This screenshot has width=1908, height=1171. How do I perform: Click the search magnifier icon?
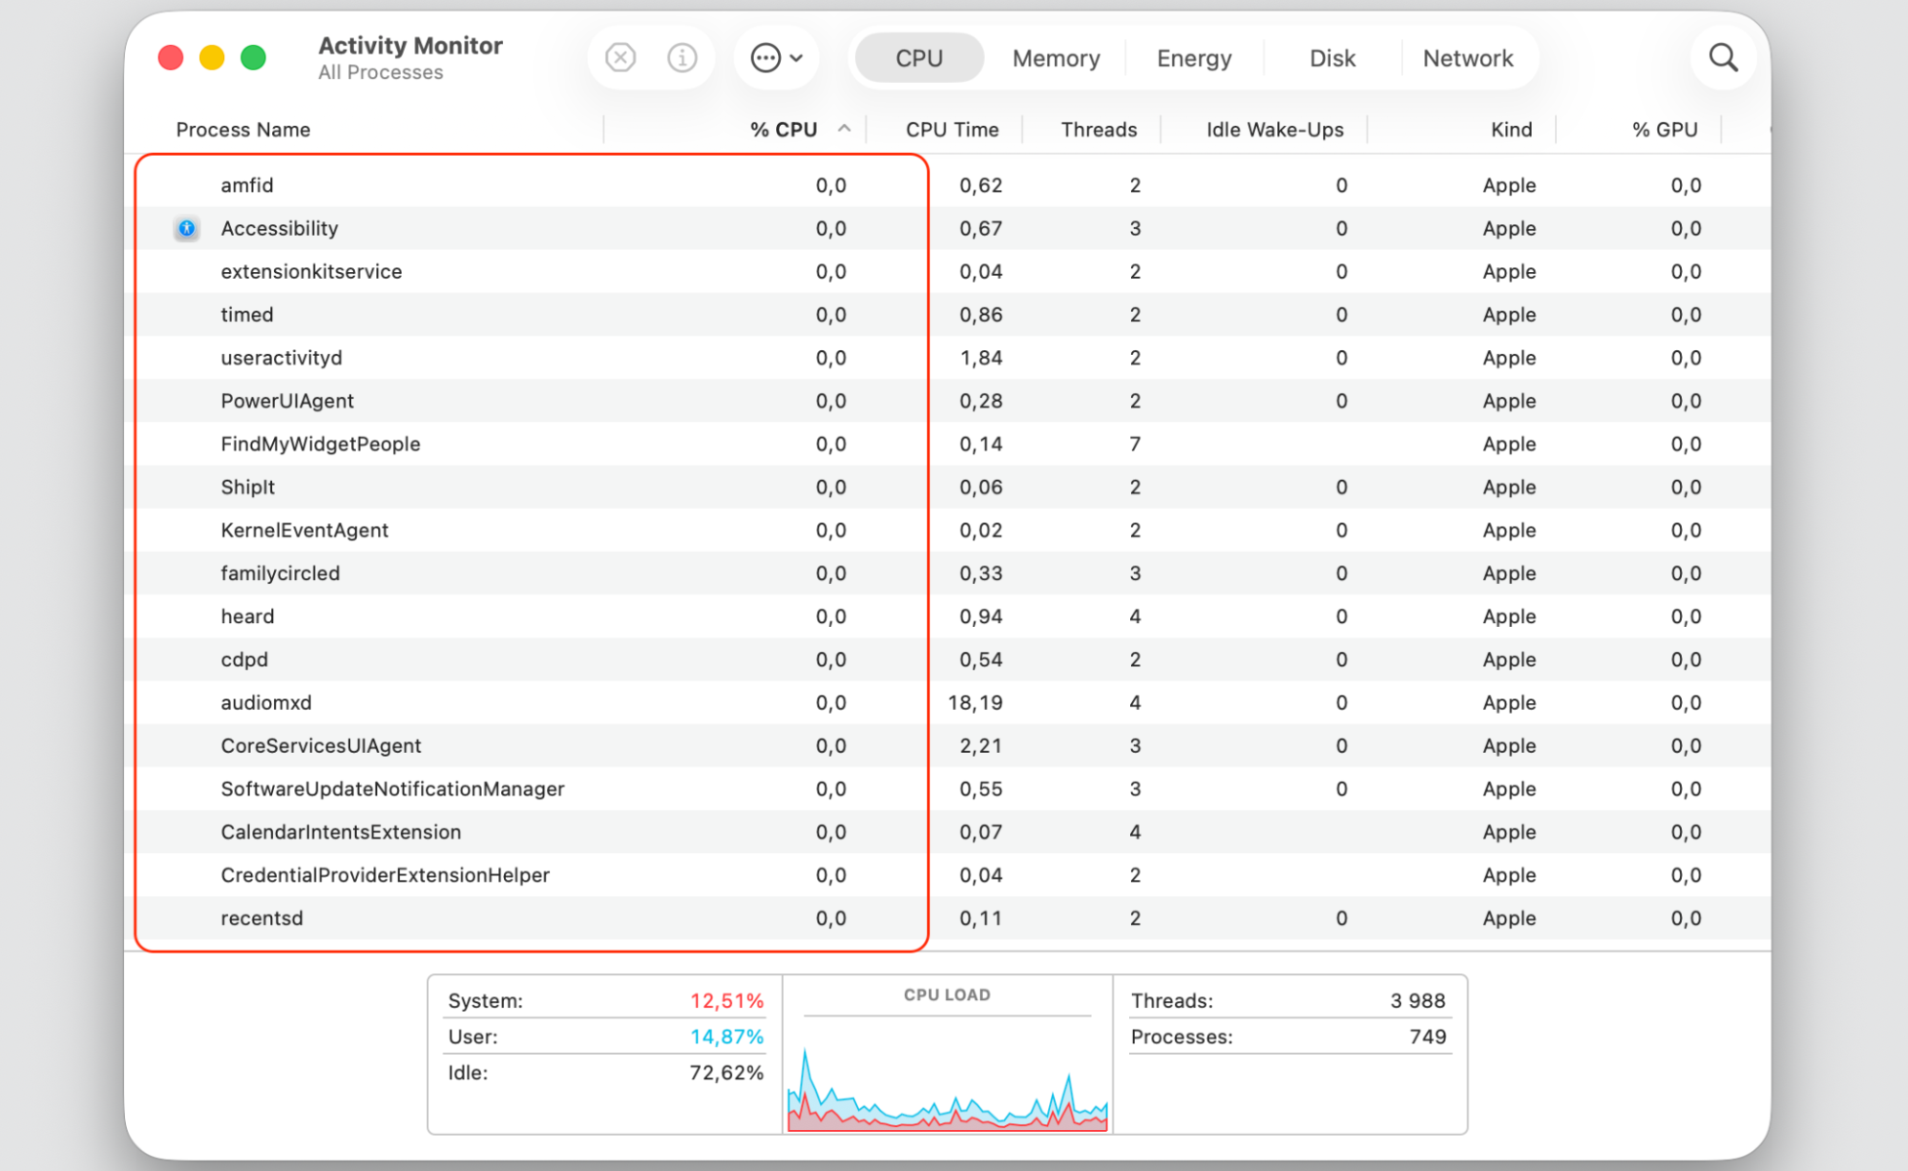coord(1723,58)
